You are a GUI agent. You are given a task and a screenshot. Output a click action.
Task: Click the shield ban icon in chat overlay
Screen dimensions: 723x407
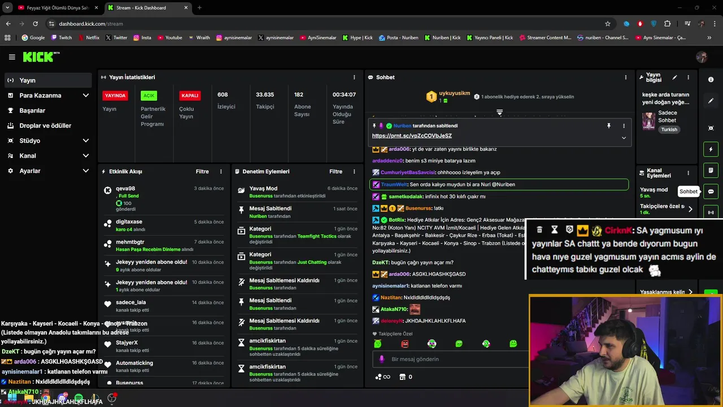[569, 230]
